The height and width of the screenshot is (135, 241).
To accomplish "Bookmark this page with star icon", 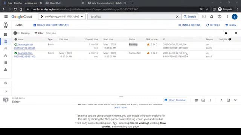I will coord(207,9).
